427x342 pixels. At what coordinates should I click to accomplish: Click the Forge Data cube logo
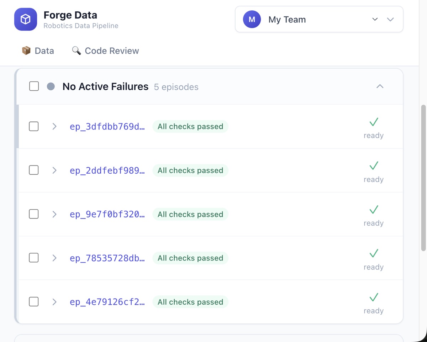(x=26, y=19)
